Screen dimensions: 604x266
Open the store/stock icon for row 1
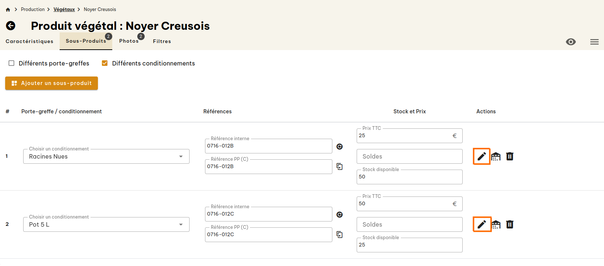pyautogui.click(x=495, y=156)
